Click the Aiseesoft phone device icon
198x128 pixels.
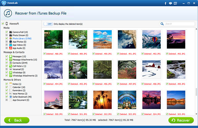7,23
